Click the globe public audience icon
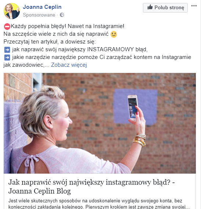The image size is (201, 209). [62, 15]
